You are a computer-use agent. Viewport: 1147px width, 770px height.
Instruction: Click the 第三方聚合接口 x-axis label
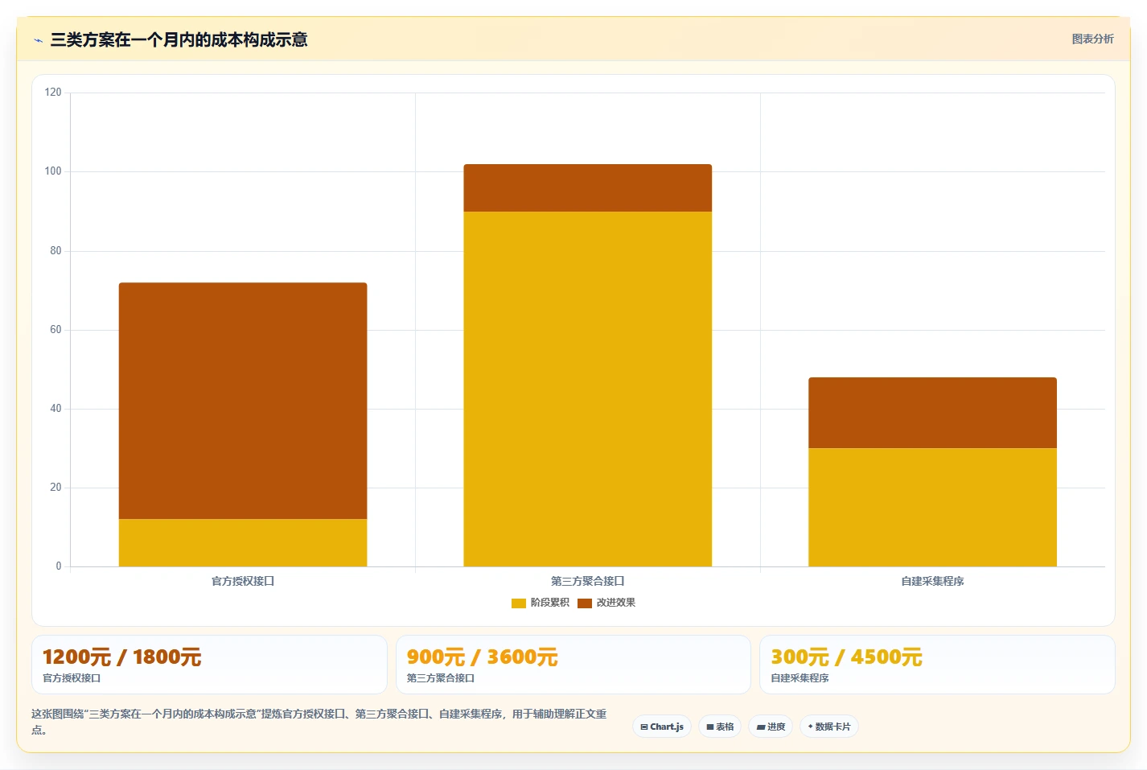(x=588, y=581)
